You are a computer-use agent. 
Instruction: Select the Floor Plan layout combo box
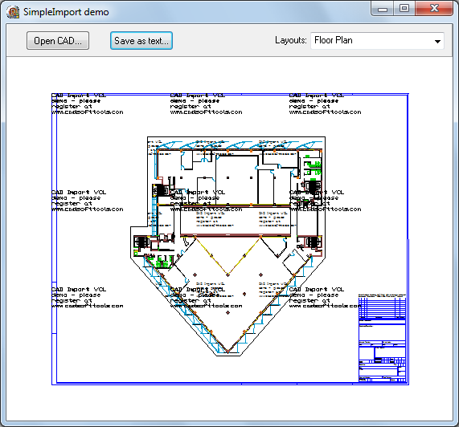377,41
